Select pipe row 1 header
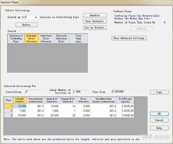 (9, 106)
